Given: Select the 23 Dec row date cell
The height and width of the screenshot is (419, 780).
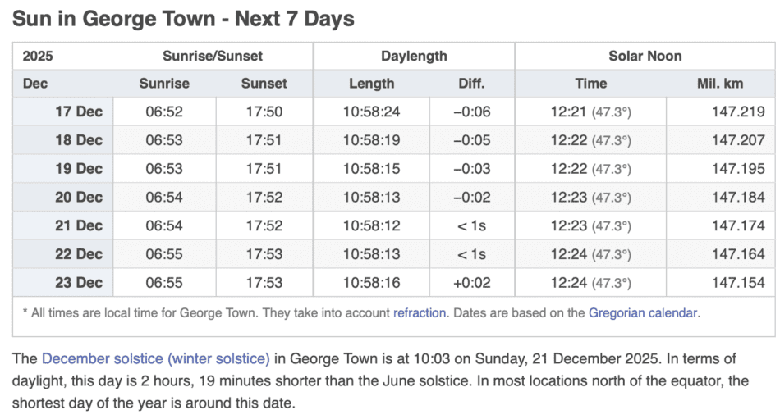Looking at the screenshot, I should point(79,283).
